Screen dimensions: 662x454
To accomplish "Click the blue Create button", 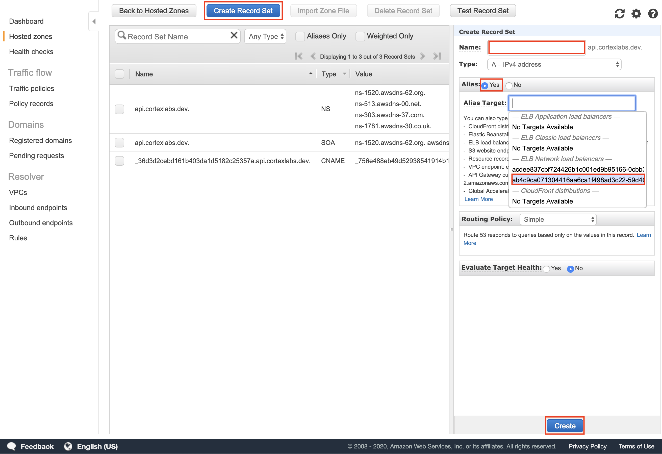I will (x=565, y=425).
